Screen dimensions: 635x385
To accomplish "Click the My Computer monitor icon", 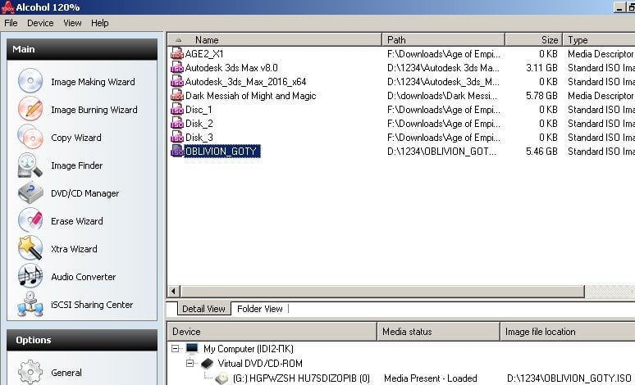I will 192,349.
